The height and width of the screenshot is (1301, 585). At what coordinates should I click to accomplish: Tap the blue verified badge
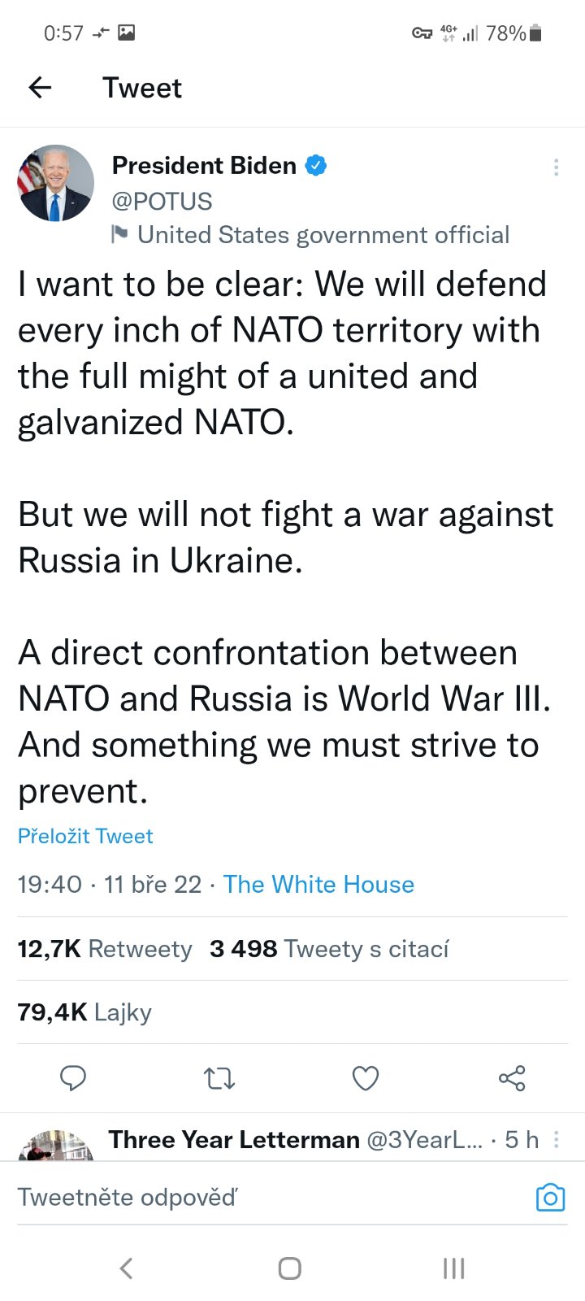click(x=316, y=166)
